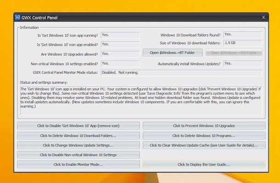The image size is (280, 183).
Task: Click the 1.9 GB download size field
Action: (243, 43)
